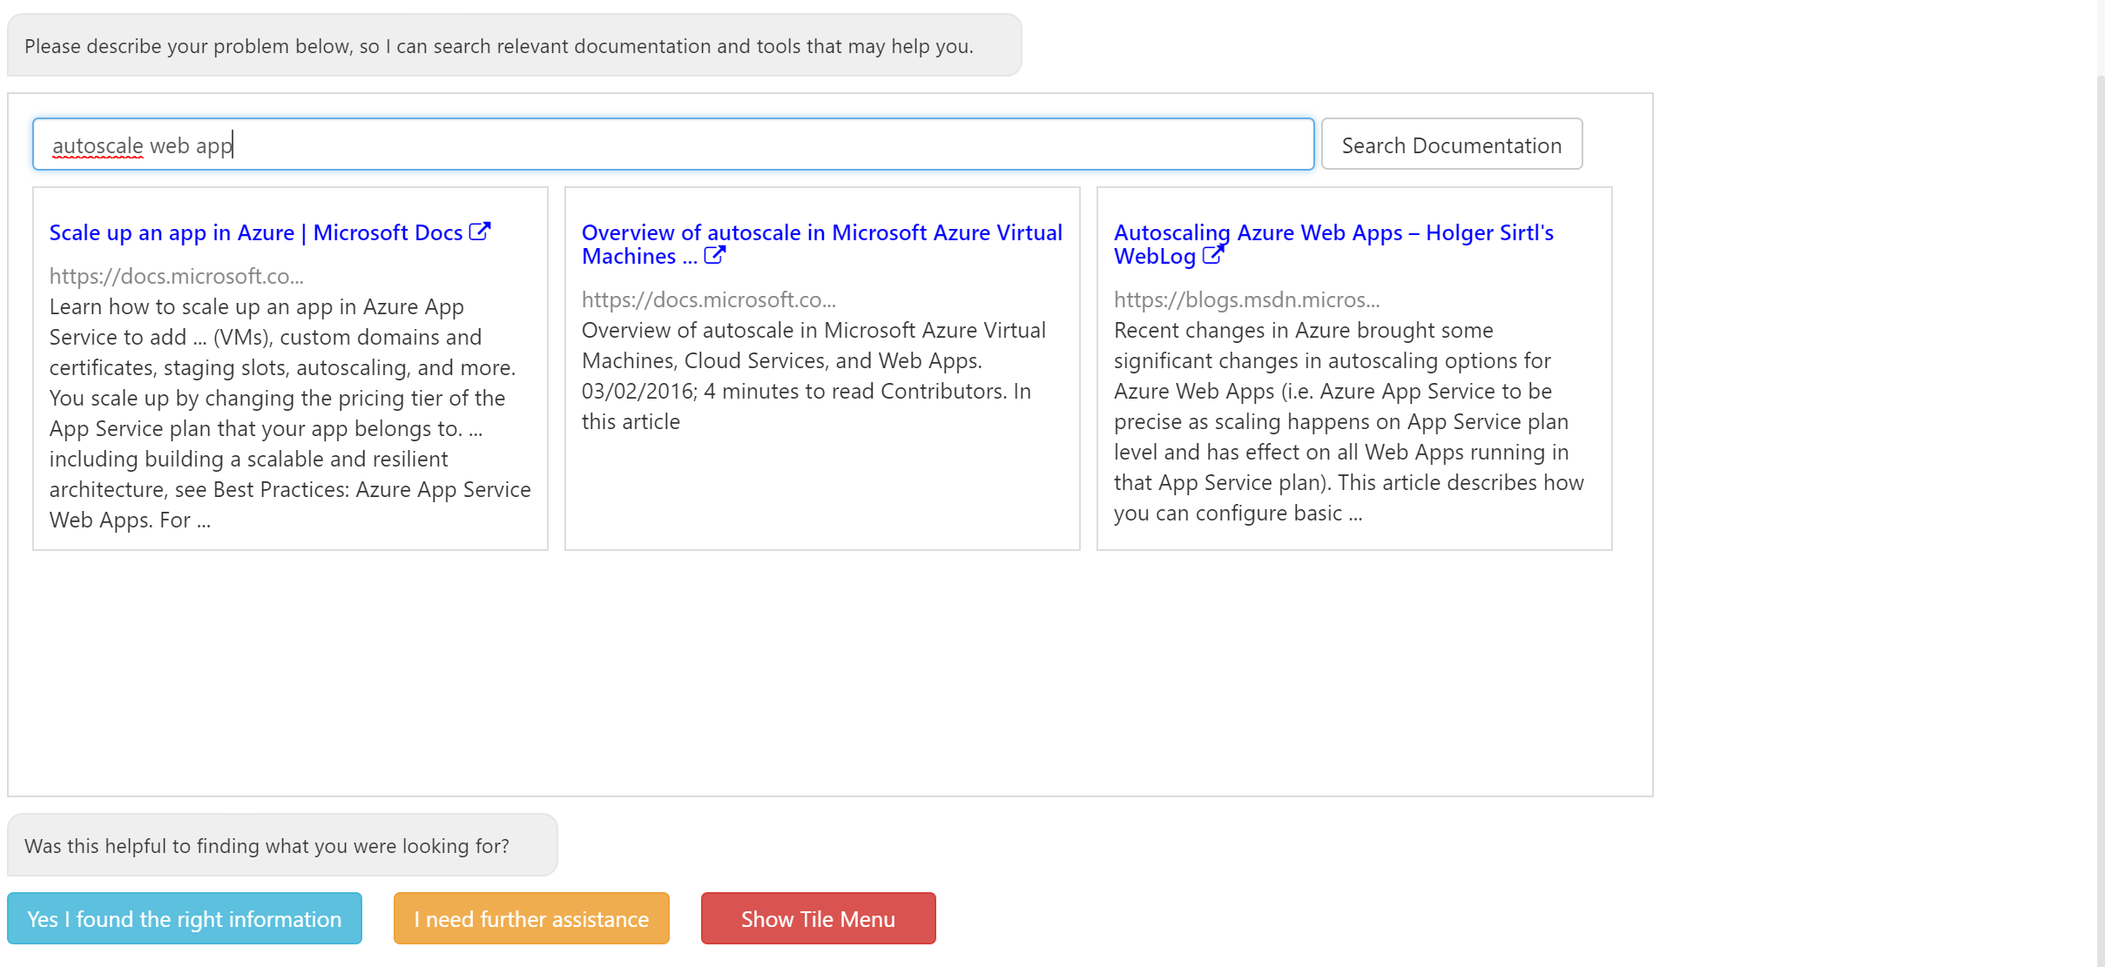Click the blogs.msdn.micros URL text
Image resolution: width=2112 pixels, height=967 pixels.
1246,299
